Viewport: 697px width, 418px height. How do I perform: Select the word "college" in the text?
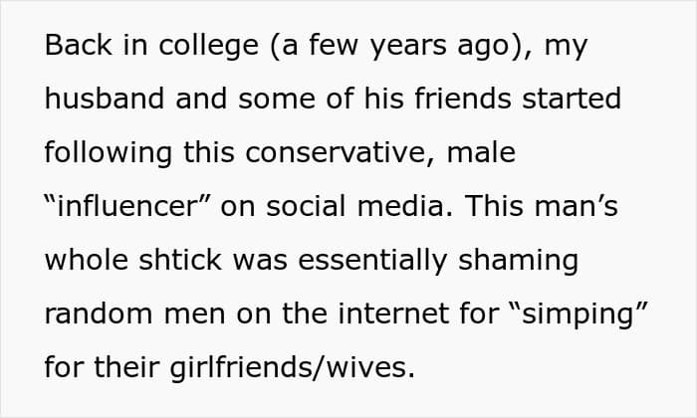(208, 47)
